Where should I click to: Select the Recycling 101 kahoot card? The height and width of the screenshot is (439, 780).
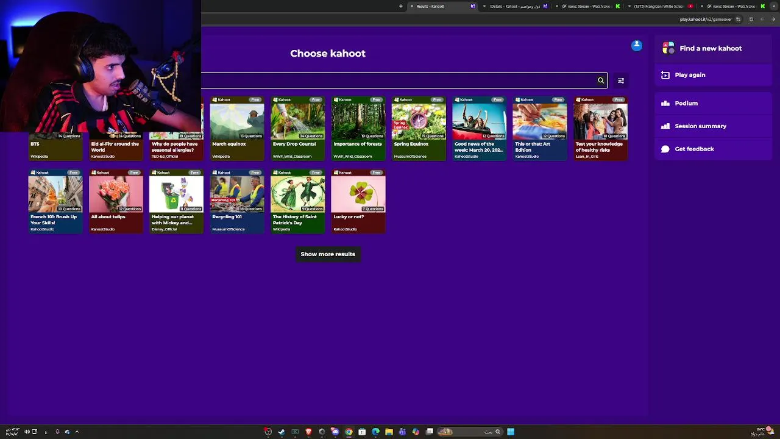(237, 201)
